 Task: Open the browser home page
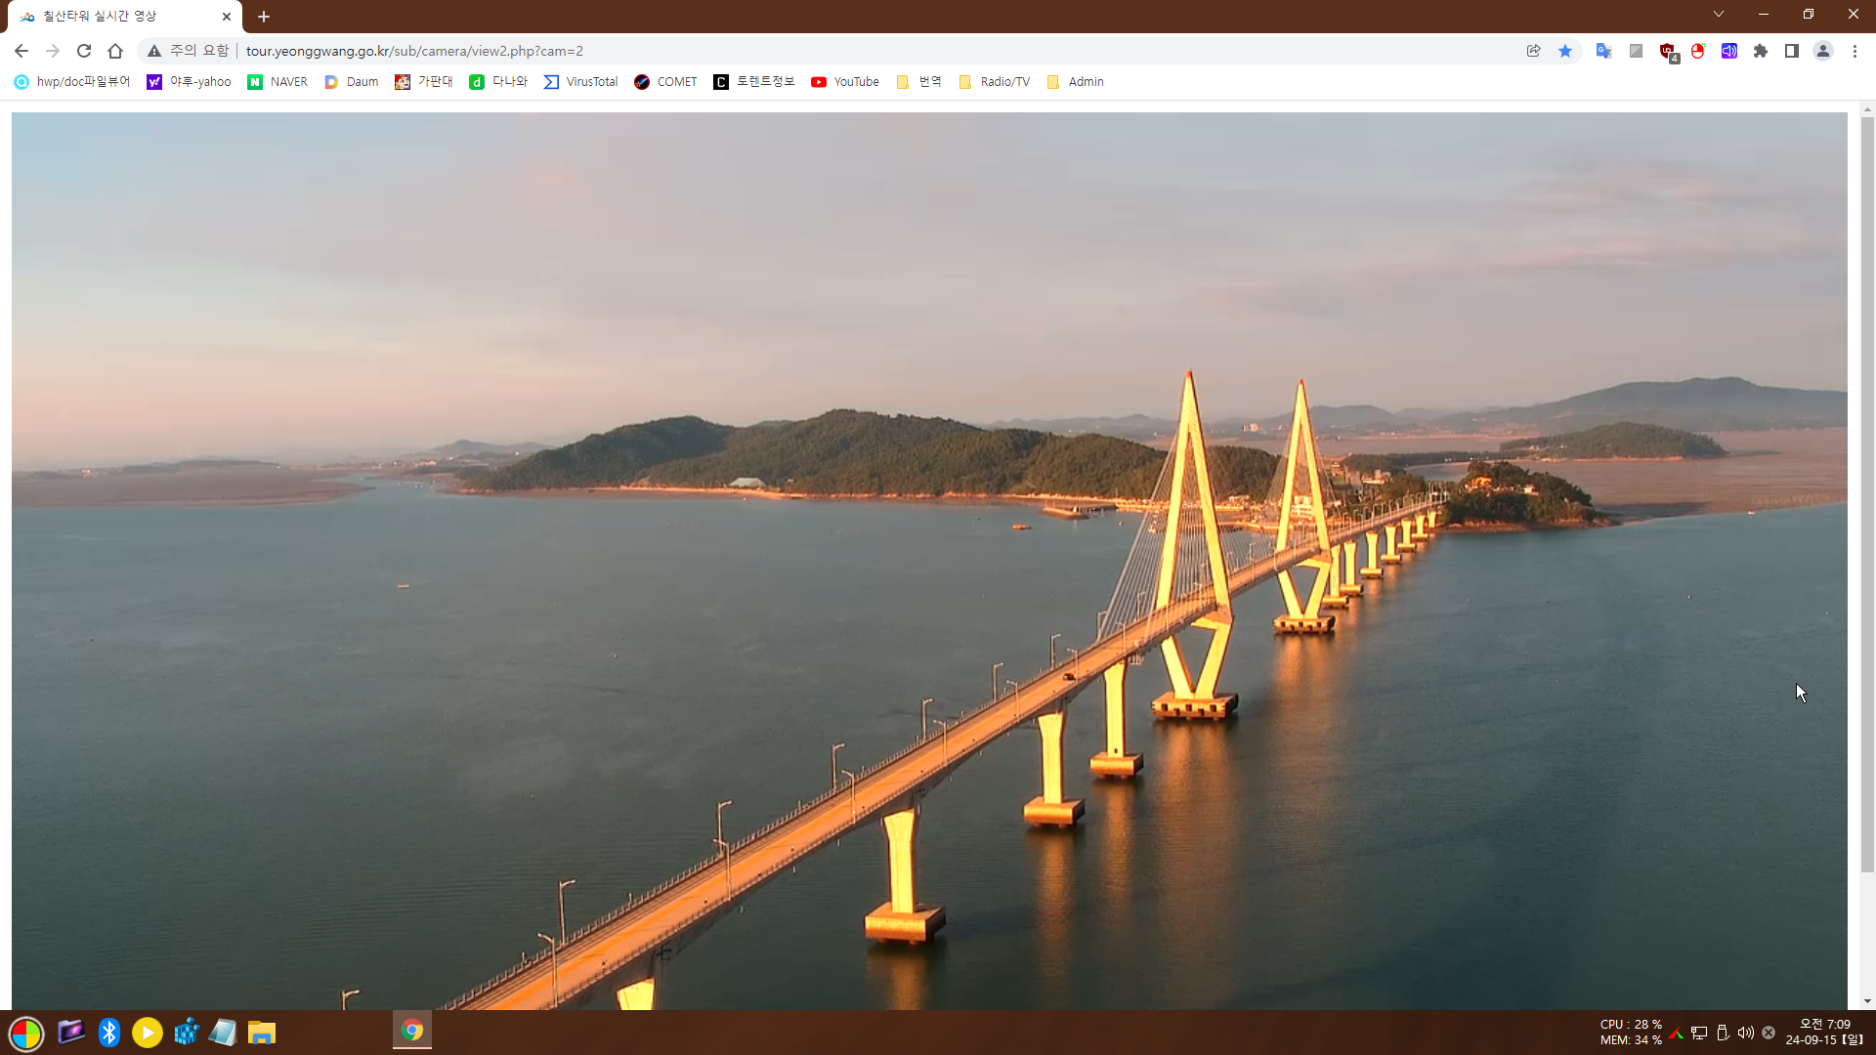click(x=115, y=51)
